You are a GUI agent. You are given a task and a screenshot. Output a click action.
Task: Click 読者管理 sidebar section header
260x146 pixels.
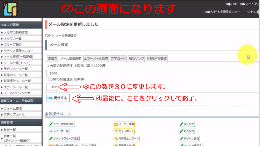point(21,122)
